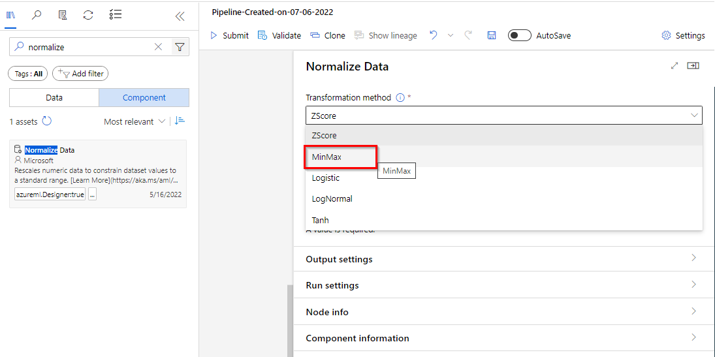Expand the Normalize Data panel to fullscreen
Image resolution: width=715 pixels, height=357 pixels.
(675, 66)
